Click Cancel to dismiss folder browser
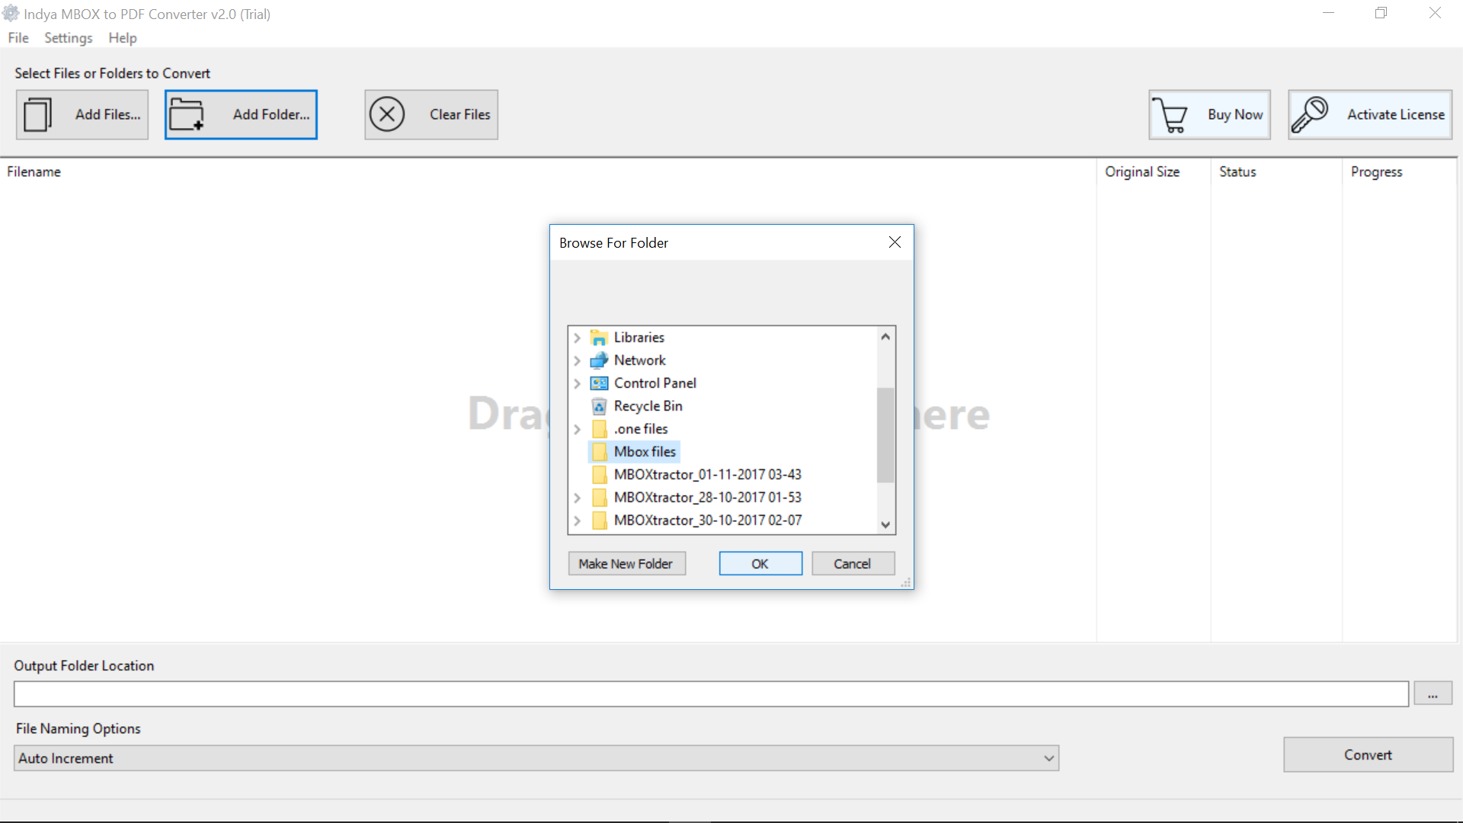The height and width of the screenshot is (823, 1463). click(x=852, y=562)
